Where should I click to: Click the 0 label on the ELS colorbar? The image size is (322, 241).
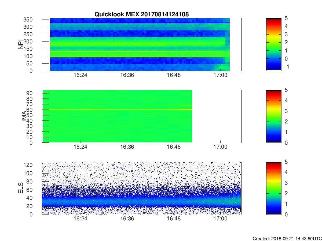[x=286, y=214]
